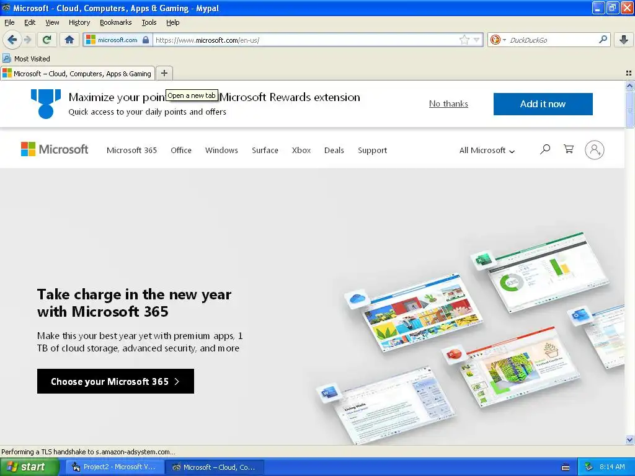Expand the All Microsoft dropdown

[487, 150]
